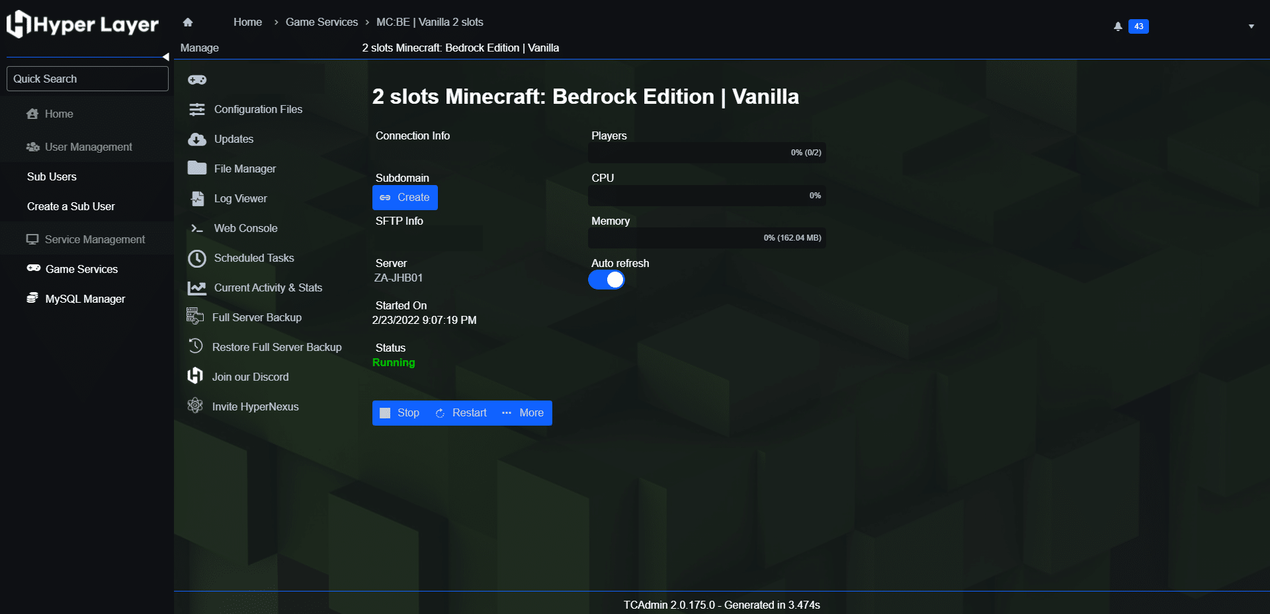
Task: Click the ZA-JHB01 server name
Action: click(398, 278)
